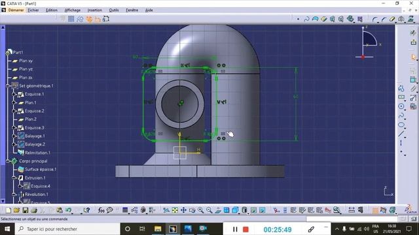Open the Affichage menu
419x235 pixels.
tap(73, 10)
